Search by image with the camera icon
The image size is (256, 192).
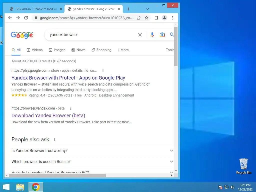click(162, 34)
